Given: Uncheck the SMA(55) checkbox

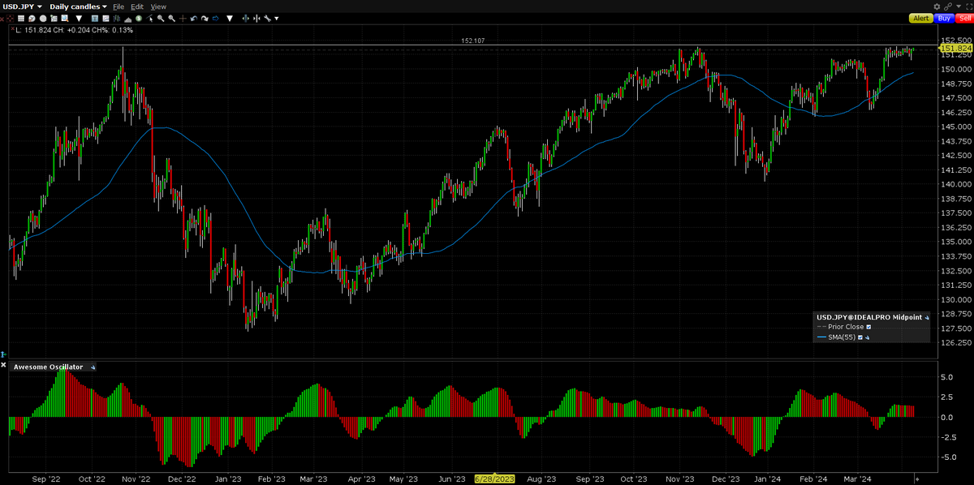Looking at the screenshot, I should coord(860,337).
